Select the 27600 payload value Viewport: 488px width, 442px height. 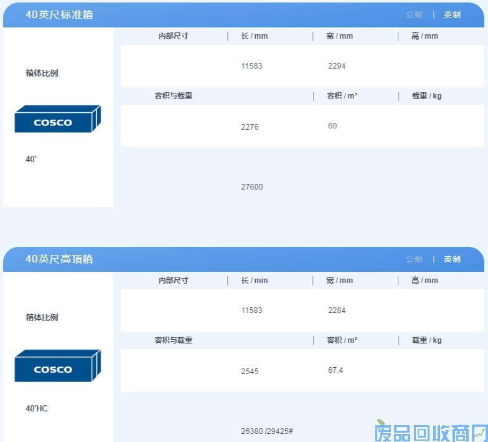[x=252, y=187]
